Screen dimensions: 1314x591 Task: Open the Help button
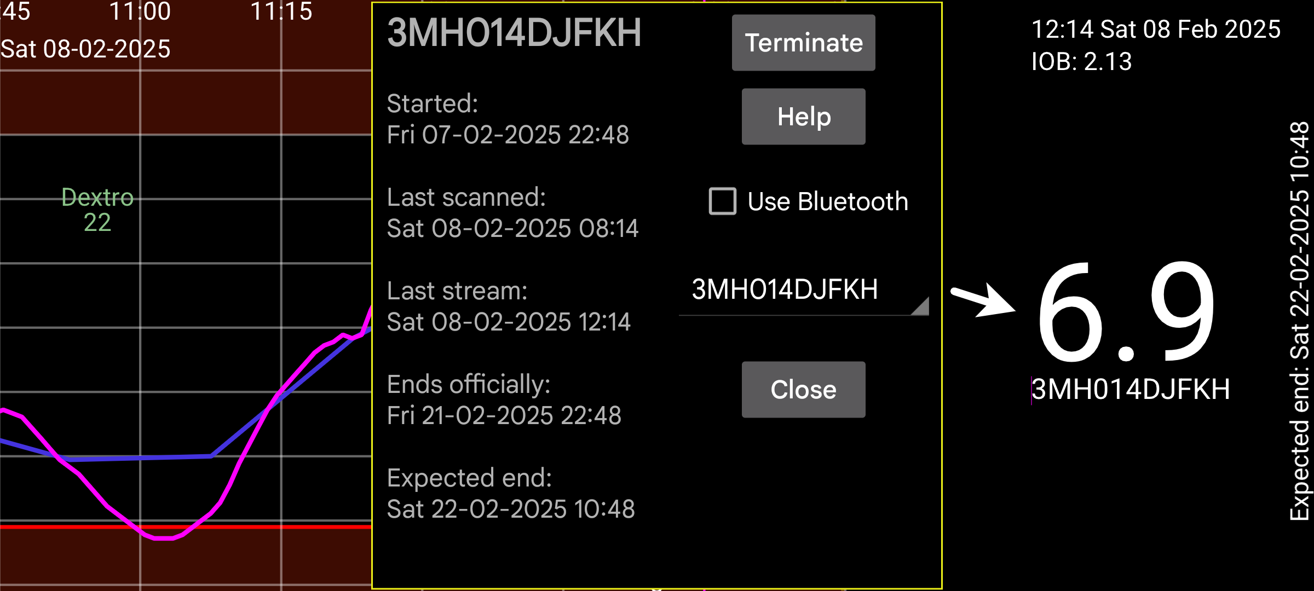pos(803,117)
